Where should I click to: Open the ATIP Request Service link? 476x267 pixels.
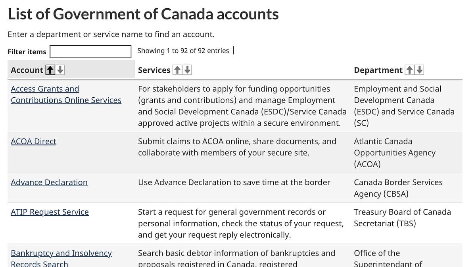tap(50, 212)
